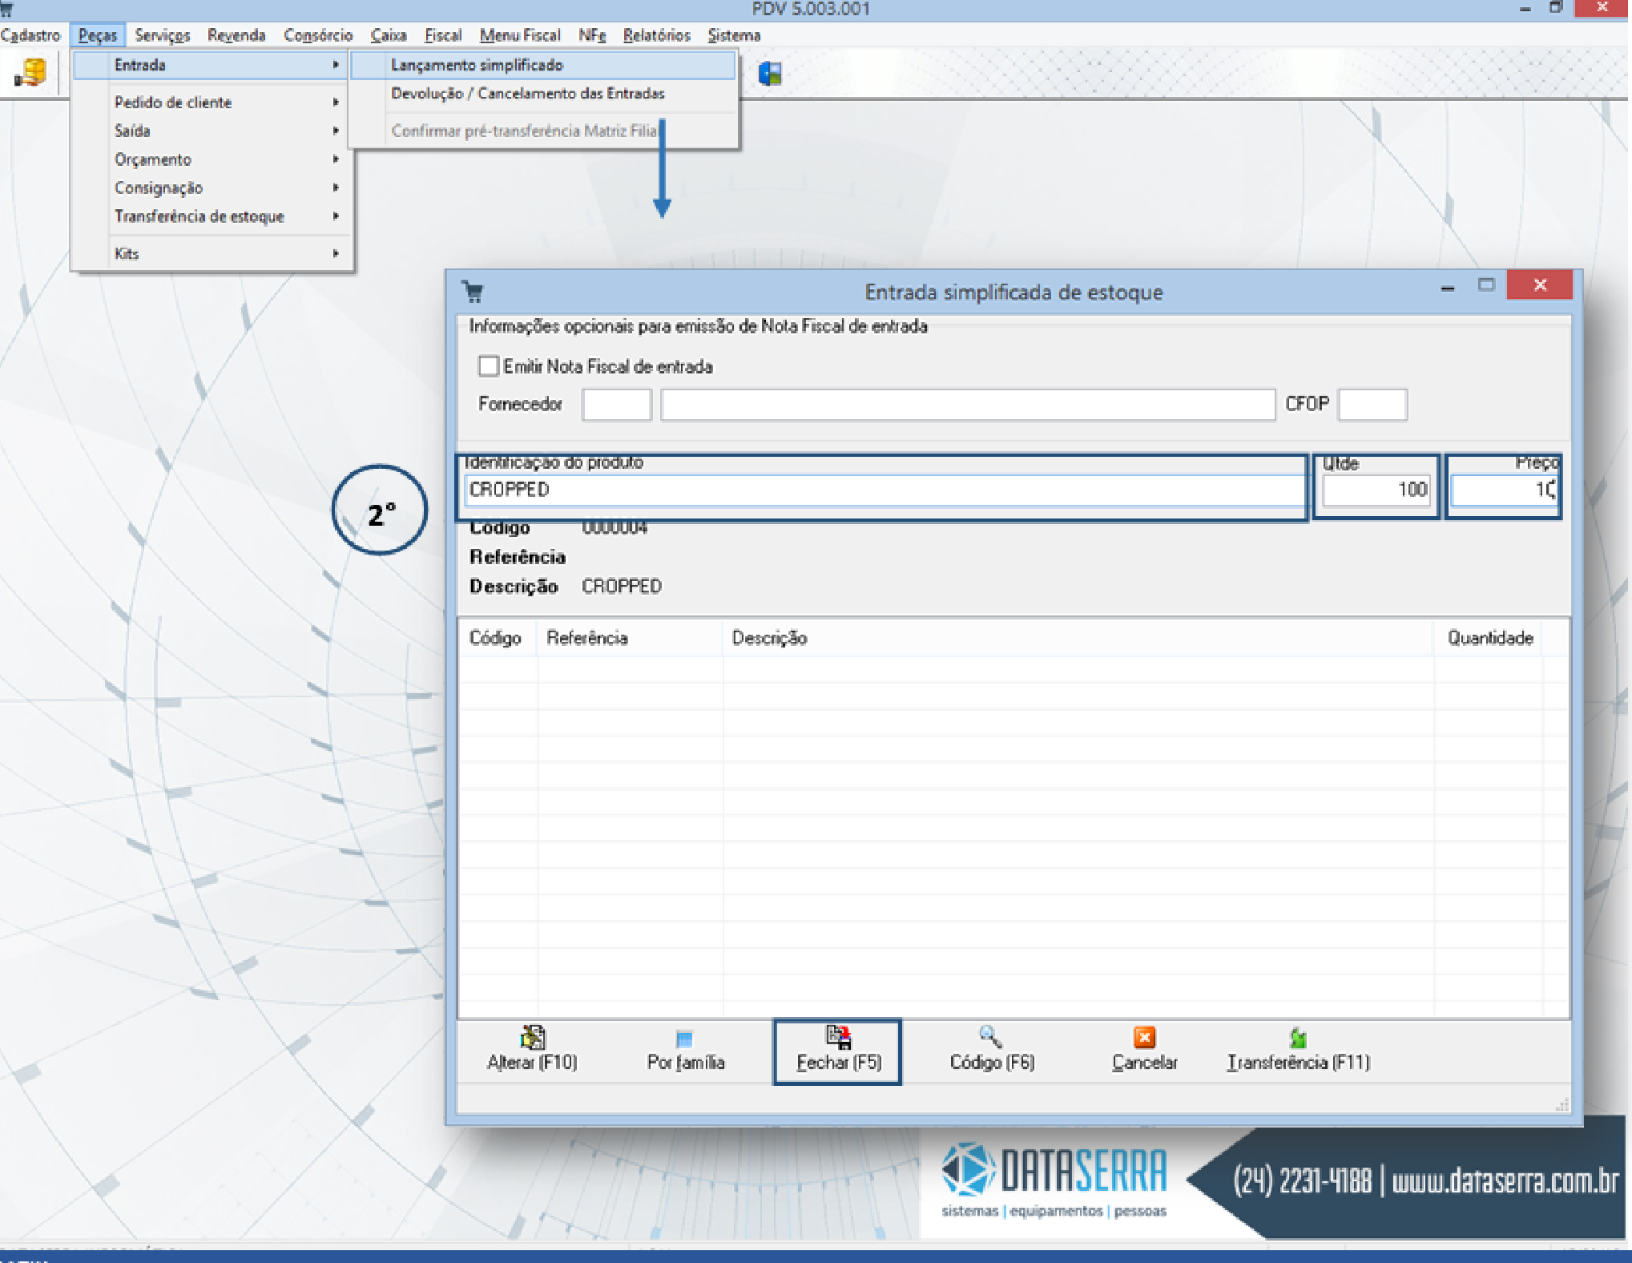1632x1263 pixels.
Task: Click the Identificação do produto field
Action: [881, 490]
